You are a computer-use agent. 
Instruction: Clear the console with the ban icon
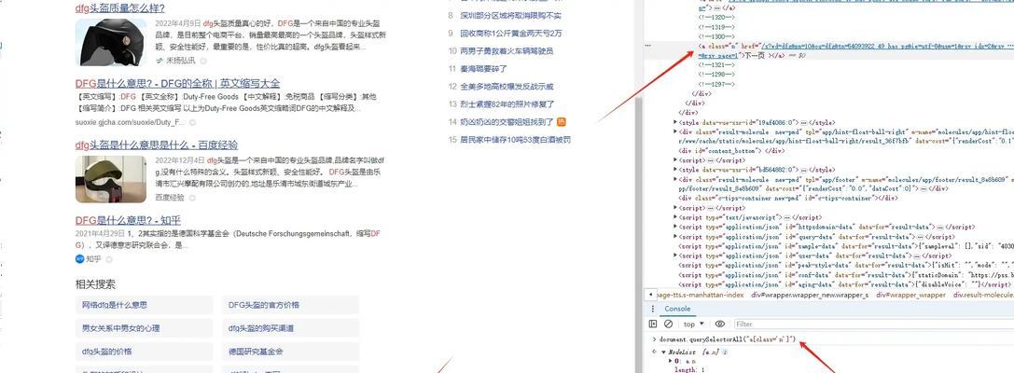coord(668,324)
